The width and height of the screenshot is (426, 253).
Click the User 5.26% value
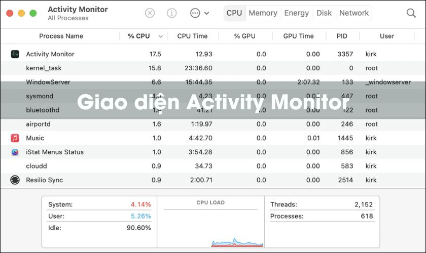pos(141,216)
